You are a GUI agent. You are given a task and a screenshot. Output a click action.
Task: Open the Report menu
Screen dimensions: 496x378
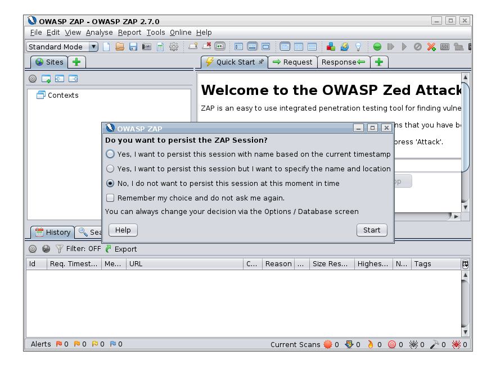pyautogui.click(x=129, y=33)
